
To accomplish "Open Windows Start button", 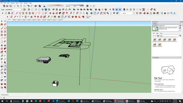I will coord(2,101).
